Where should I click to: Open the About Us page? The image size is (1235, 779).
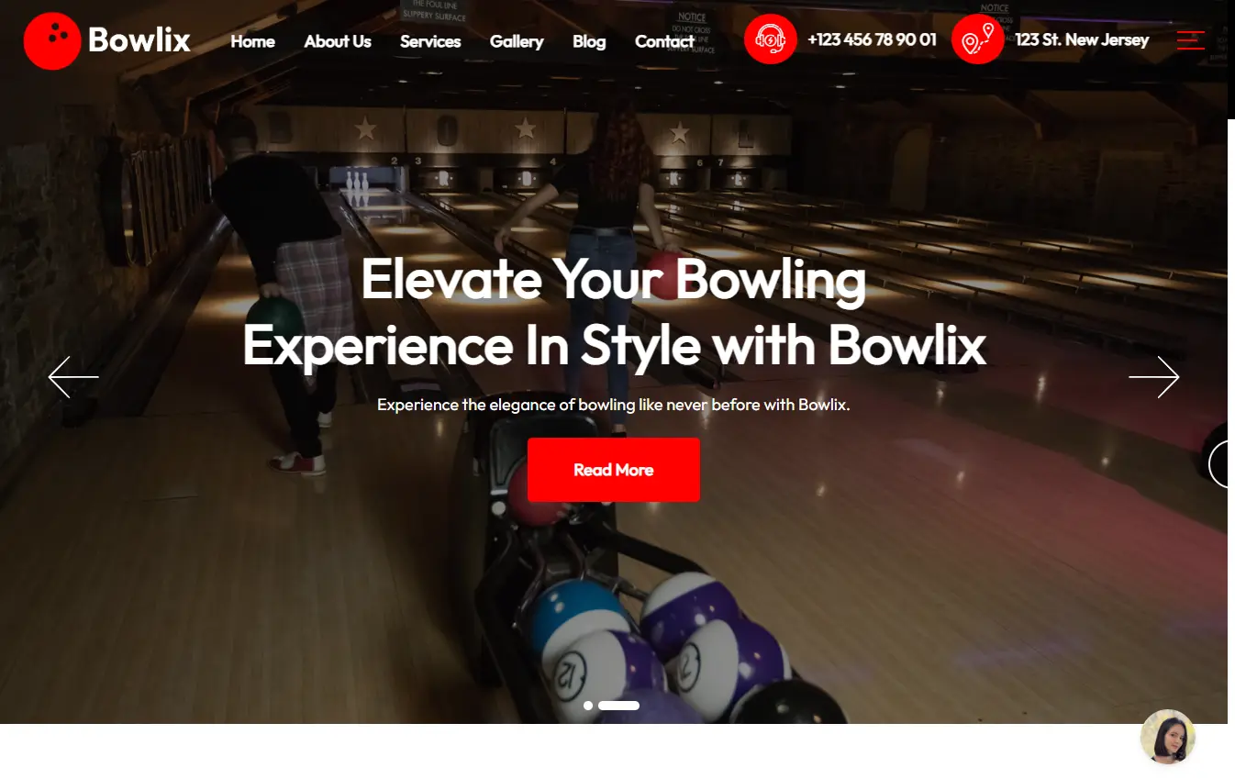338,41
